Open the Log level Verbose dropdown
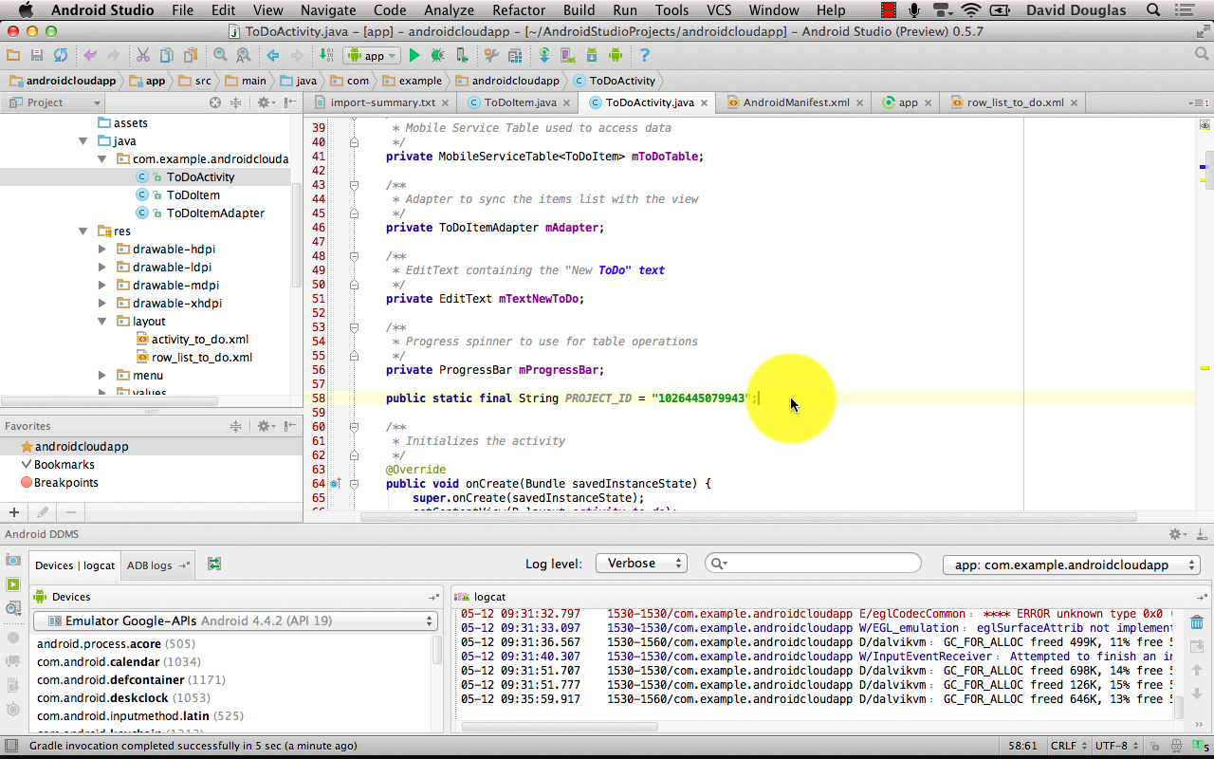Screen dimensions: 1214x759 click(641, 564)
